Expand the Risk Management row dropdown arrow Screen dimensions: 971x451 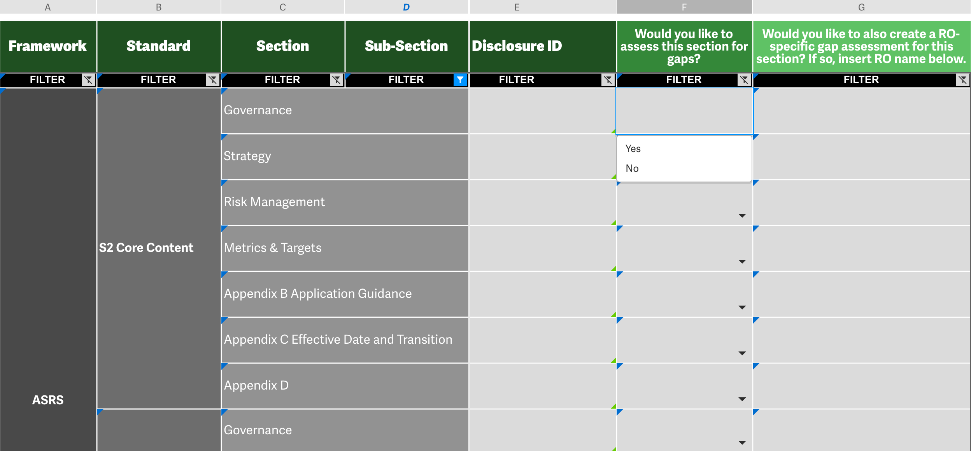tap(742, 216)
